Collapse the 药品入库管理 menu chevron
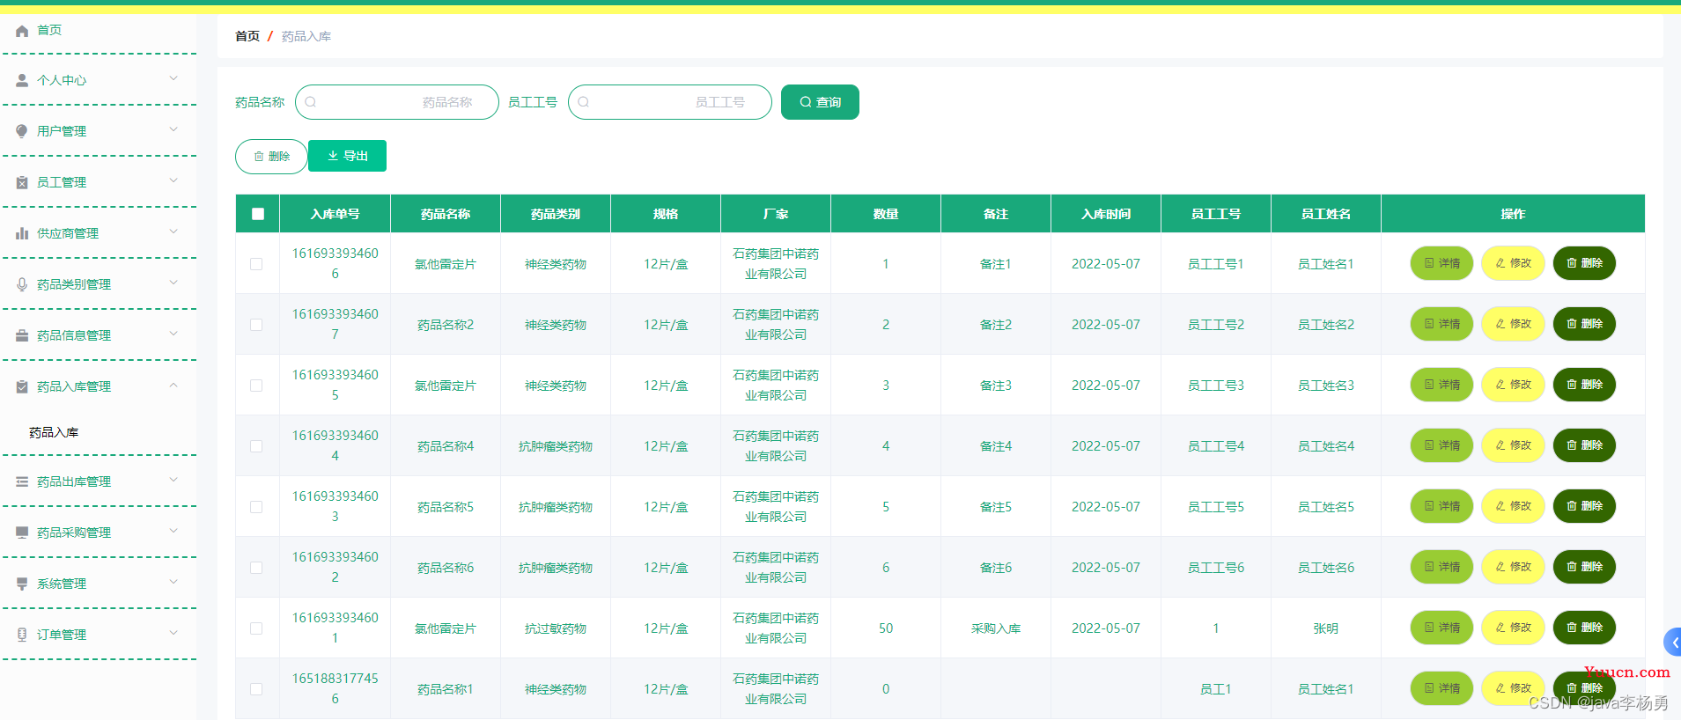The width and height of the screenshot is (1681, 720). (x=173, y=385)
